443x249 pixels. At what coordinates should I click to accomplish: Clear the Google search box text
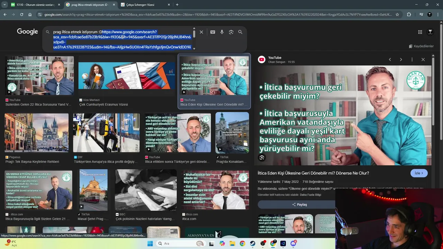point(201,32)
